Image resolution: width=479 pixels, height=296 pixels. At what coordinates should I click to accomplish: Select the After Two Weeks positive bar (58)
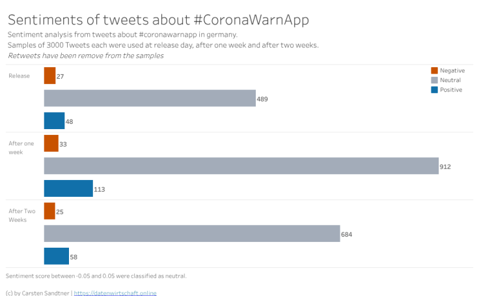56,256
